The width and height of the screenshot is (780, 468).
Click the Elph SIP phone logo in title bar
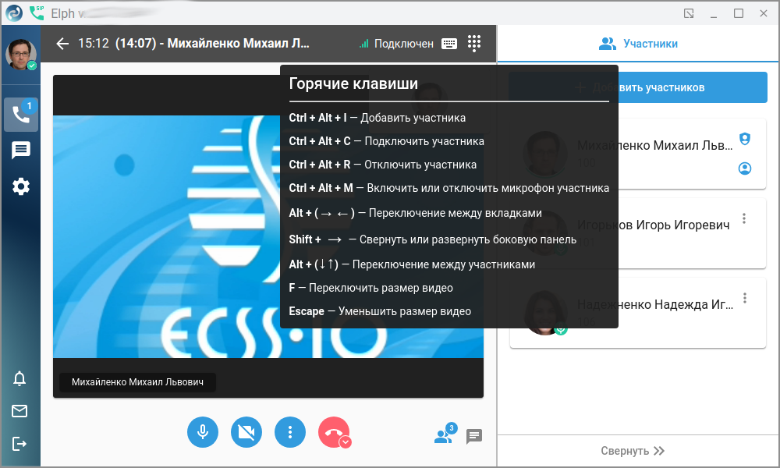coord(37,13)
